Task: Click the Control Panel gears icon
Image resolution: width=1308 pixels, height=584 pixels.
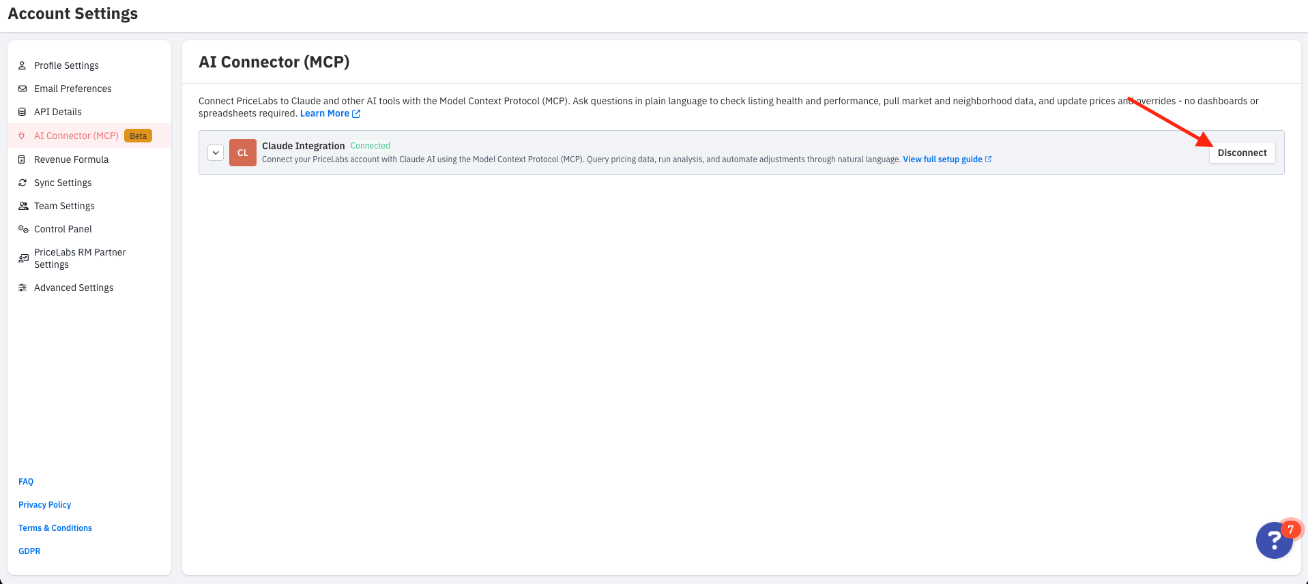Action: pos(23,229)
